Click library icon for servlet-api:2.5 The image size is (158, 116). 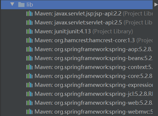pos(29,22)
